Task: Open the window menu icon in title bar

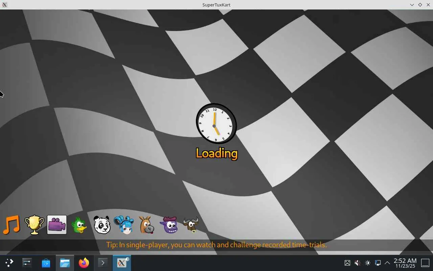Action: (5, 5)
